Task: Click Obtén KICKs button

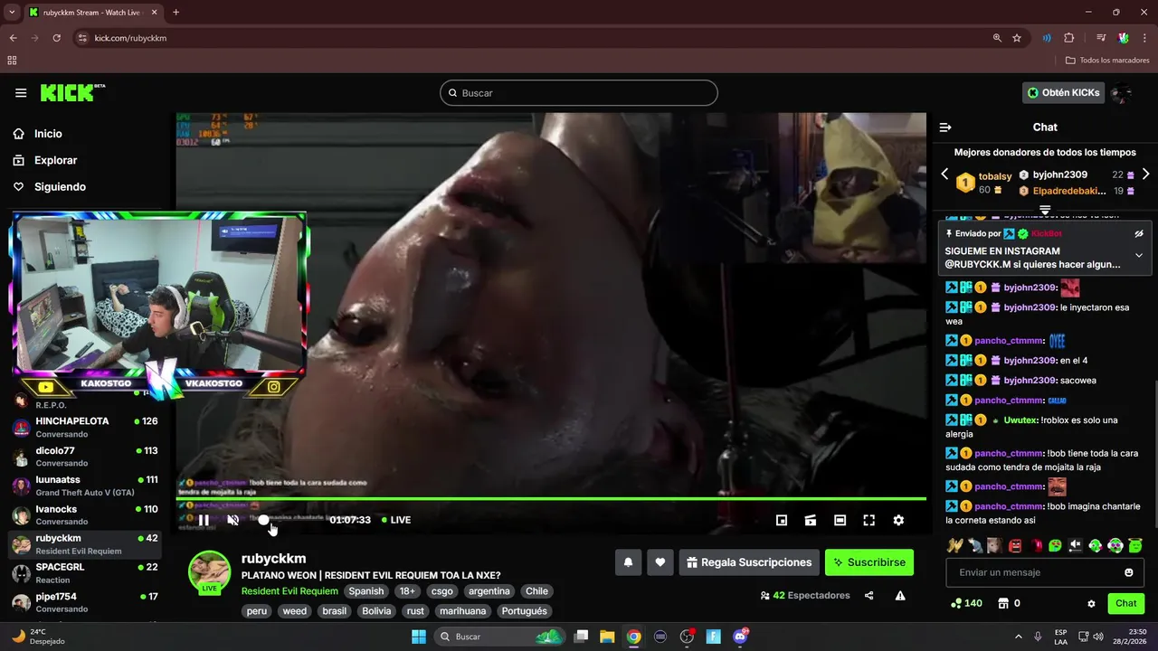Action: click(x=1064, y=92)
